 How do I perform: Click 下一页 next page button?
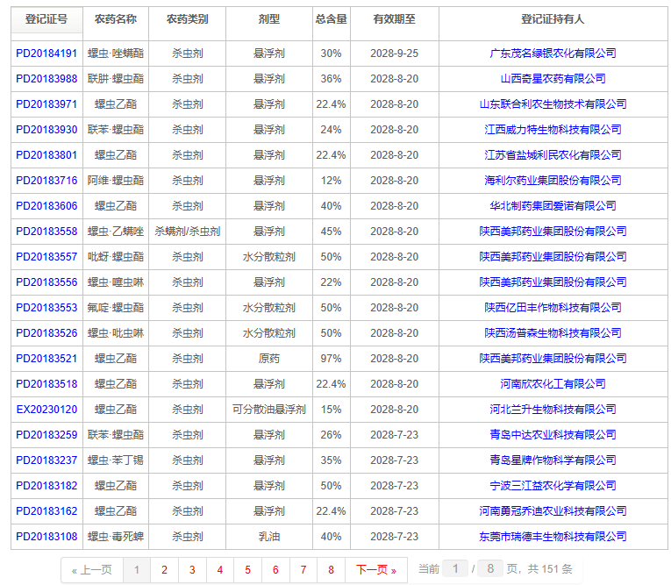tap(376, 570)
